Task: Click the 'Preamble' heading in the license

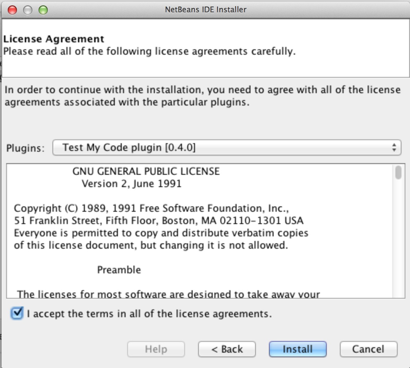Action: [x=119, y=270]
